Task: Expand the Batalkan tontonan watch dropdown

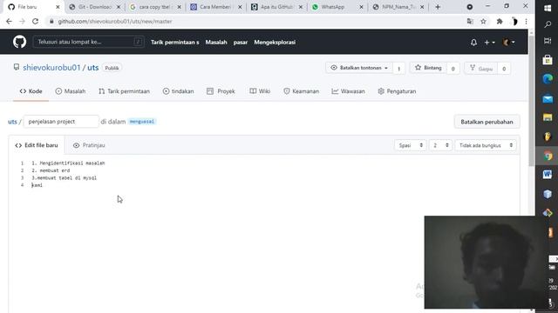Action: click(x=359, y=68)
